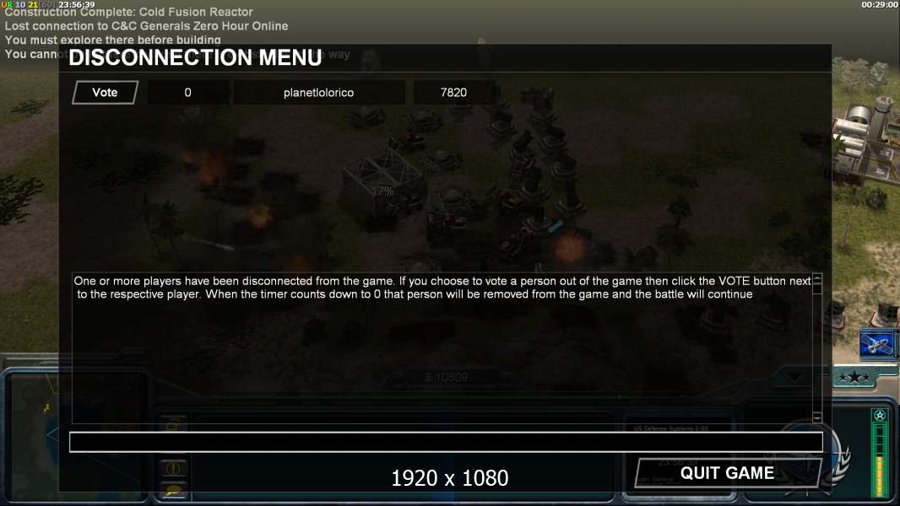The image size is (900, 506).
Task: Click the dimmed beacon exclamation icon
Action: [173, 469]
